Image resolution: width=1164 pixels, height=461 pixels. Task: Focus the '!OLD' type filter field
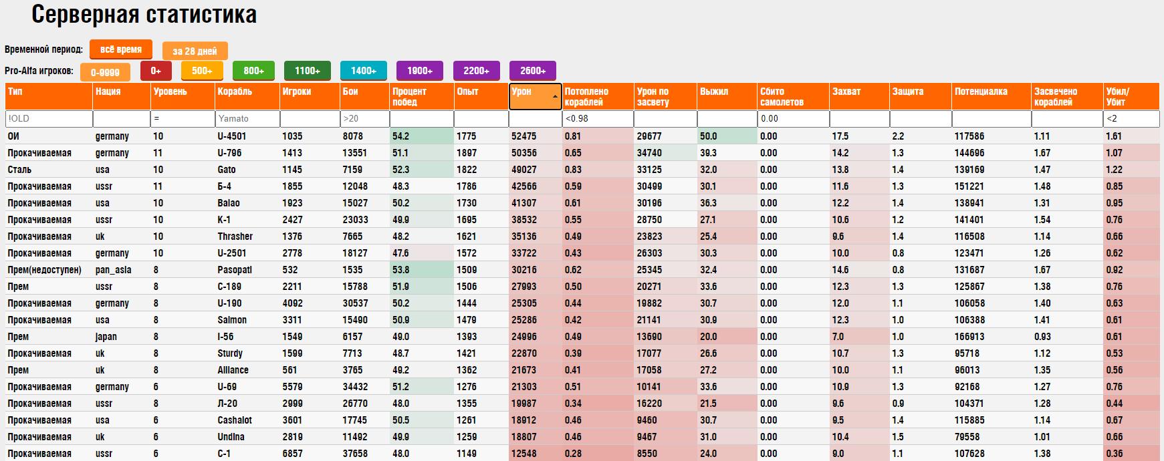(x=49, y=118)
